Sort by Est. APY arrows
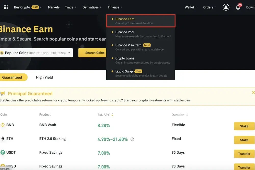This screenshot has width=255, height=170. (x=112, y=115)
